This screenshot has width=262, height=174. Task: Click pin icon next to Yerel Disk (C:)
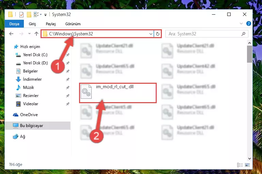[x=68, y=55]
